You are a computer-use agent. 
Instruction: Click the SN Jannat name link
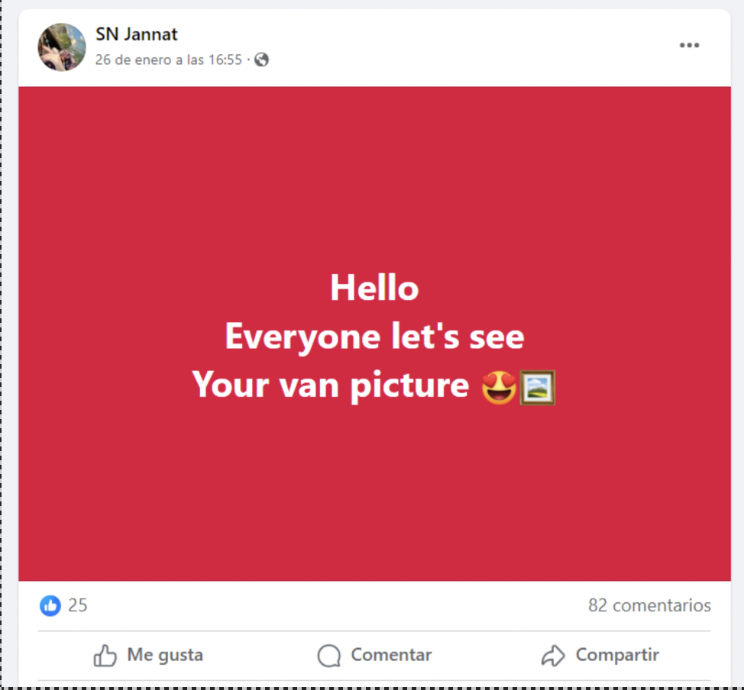(x=137, y=34)
